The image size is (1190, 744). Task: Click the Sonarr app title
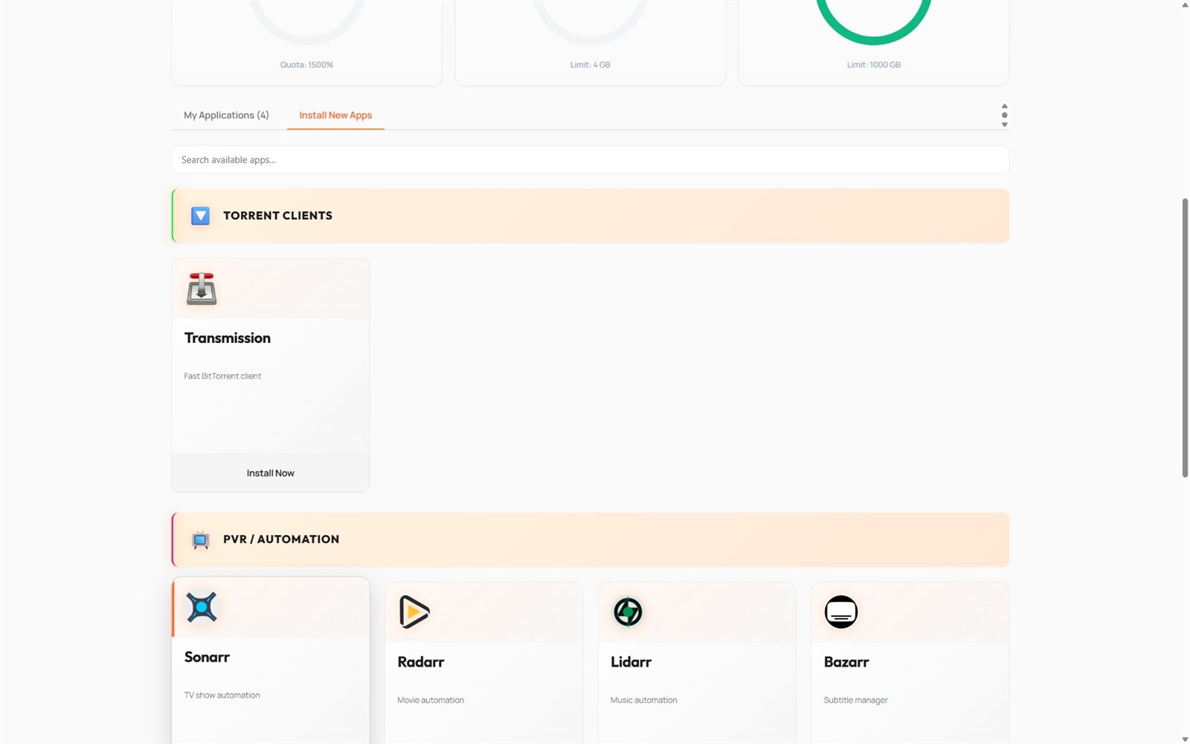(207, 657)
